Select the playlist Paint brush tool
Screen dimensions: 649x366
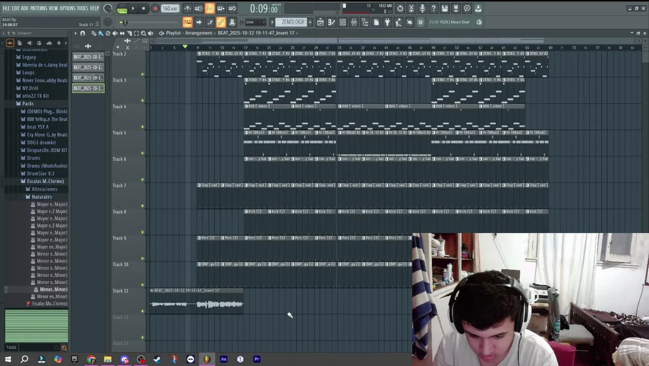click(101, 33)
